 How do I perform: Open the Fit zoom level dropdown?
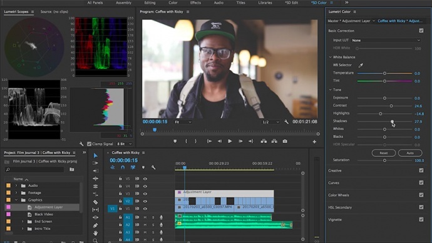pos(183,122)
